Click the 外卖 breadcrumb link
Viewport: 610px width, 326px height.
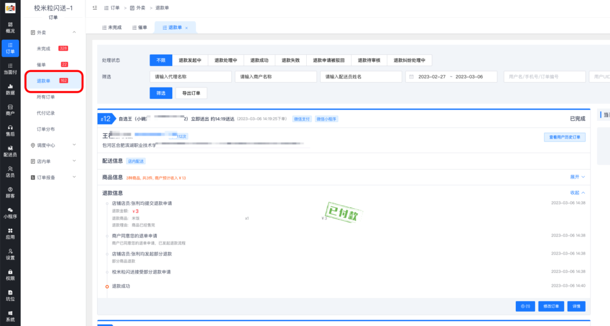click(138, 8)
